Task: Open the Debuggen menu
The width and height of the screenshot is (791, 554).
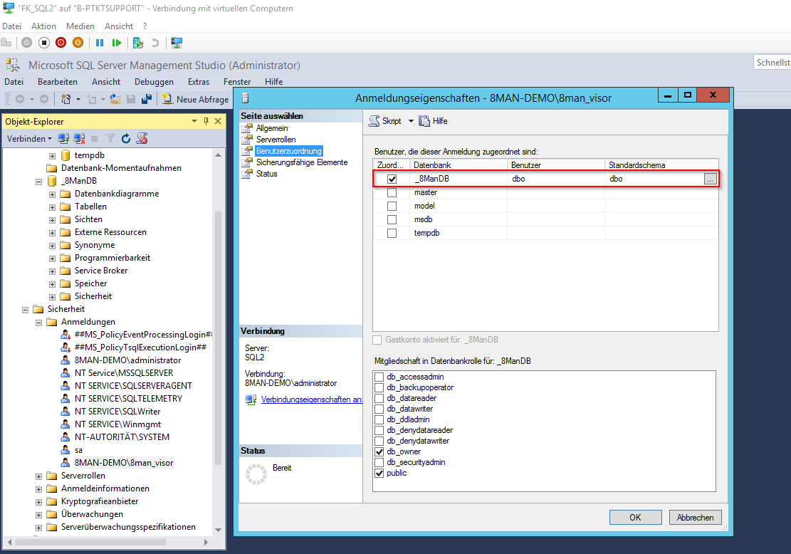Action: pos(154,81)
